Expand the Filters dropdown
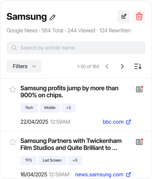Image resolution: width=152 pixels, height=179 pixels. point(24,66)
